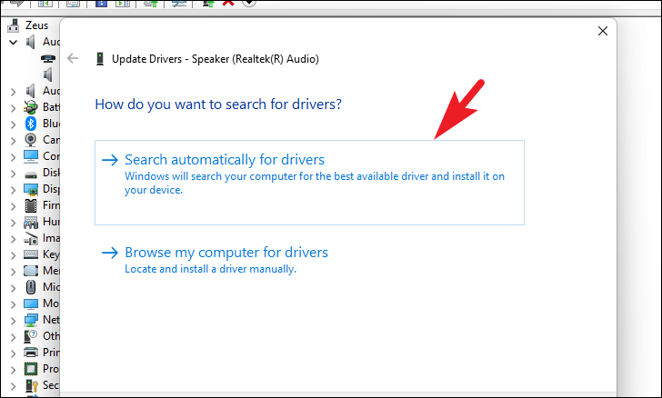
Task: Click the Mice device category icon
Action: tap(31, 287)
